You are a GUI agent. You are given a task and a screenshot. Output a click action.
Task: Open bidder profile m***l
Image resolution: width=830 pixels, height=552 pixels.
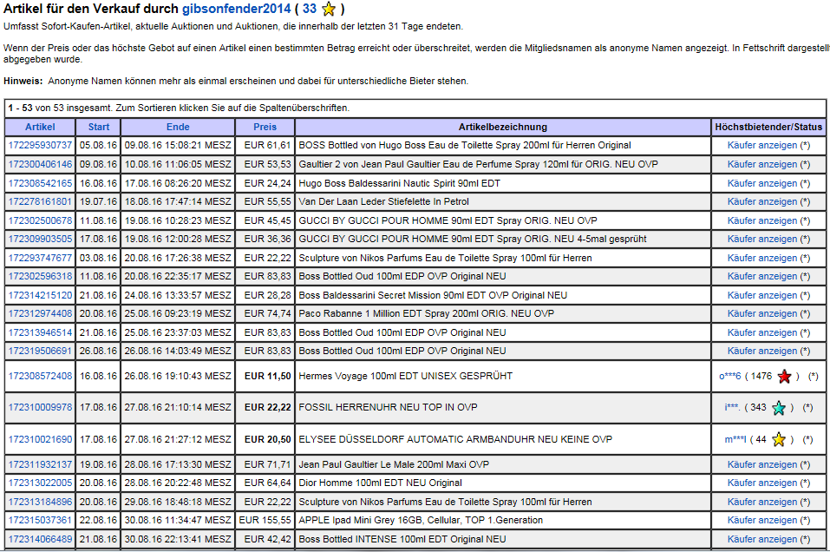pos(735,439)
